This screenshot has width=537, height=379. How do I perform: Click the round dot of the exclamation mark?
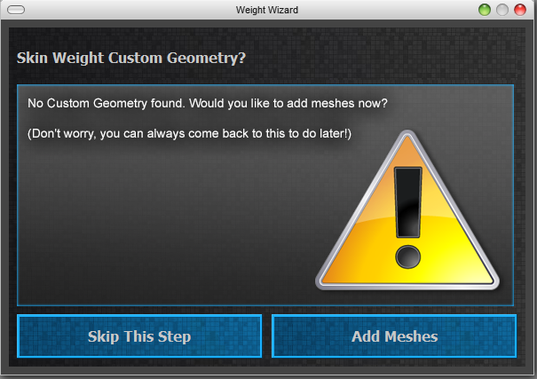408,257
